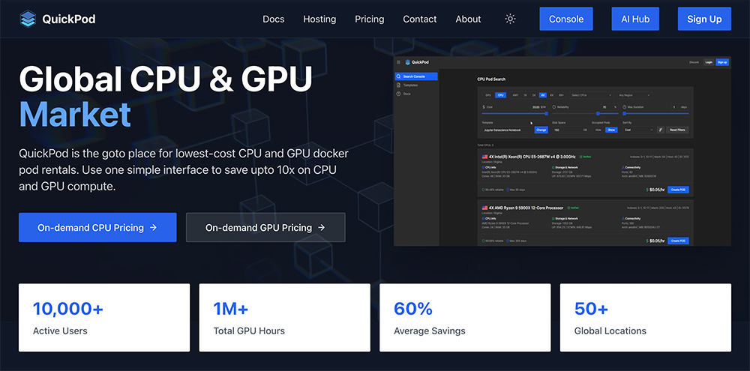Open Docs in the top navigation
The width and height of the screenshot is (750, 371).
[x=274, y=19]
